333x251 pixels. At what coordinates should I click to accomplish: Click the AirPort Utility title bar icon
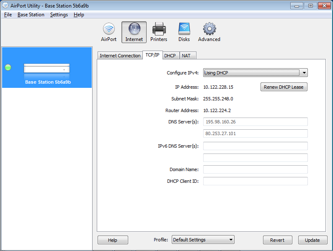pyautogui.click(x=5, y=5)
